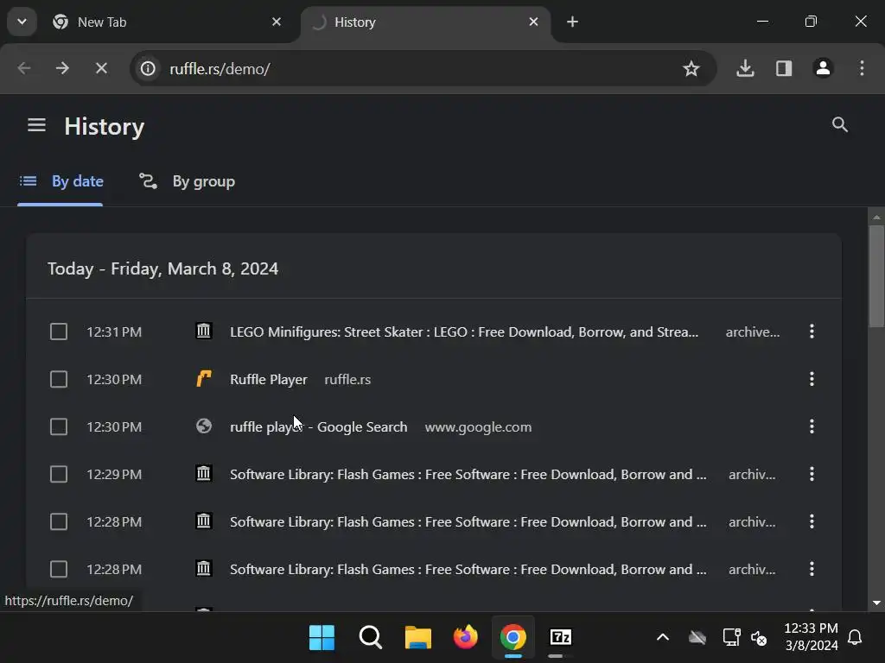
Task: Launch Firefox from the taskbar
Action: tap(466, 638)
